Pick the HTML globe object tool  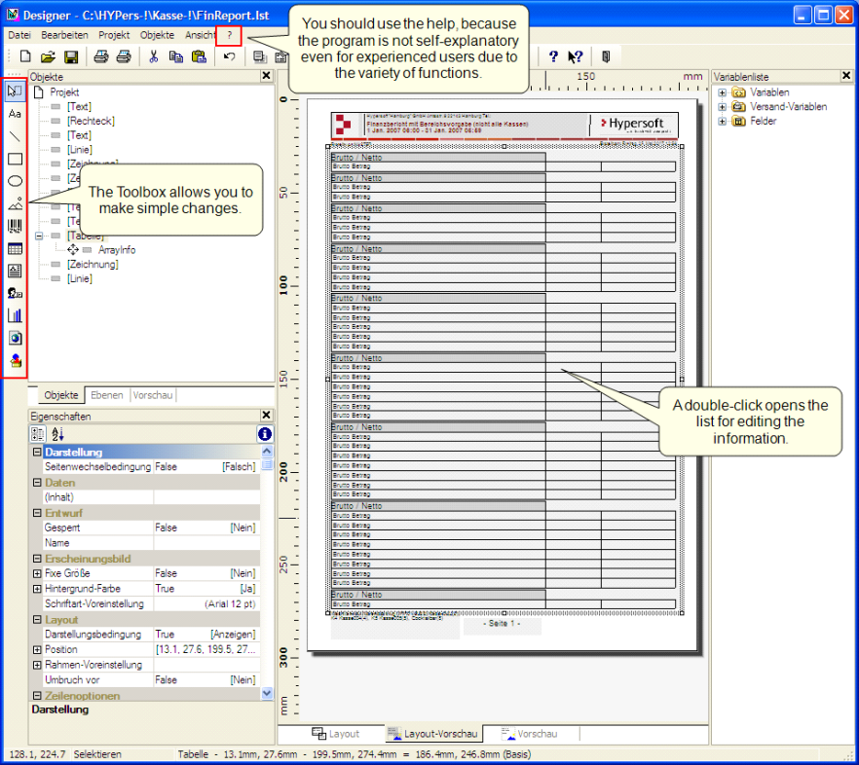coord(15,339)
